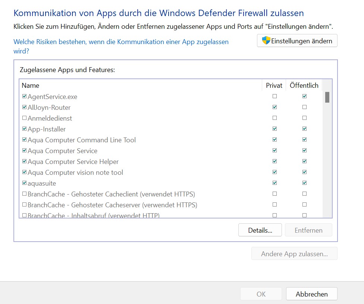The height and width of the screenshot is (304, 364).
Task: Enable the Anmeldedienst checkbox
Action: click(25, 118)
